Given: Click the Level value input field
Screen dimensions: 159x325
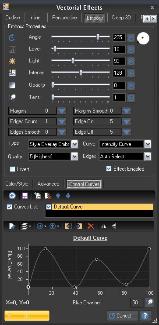Looking at the screenshot, I should (x=119, y=49).
